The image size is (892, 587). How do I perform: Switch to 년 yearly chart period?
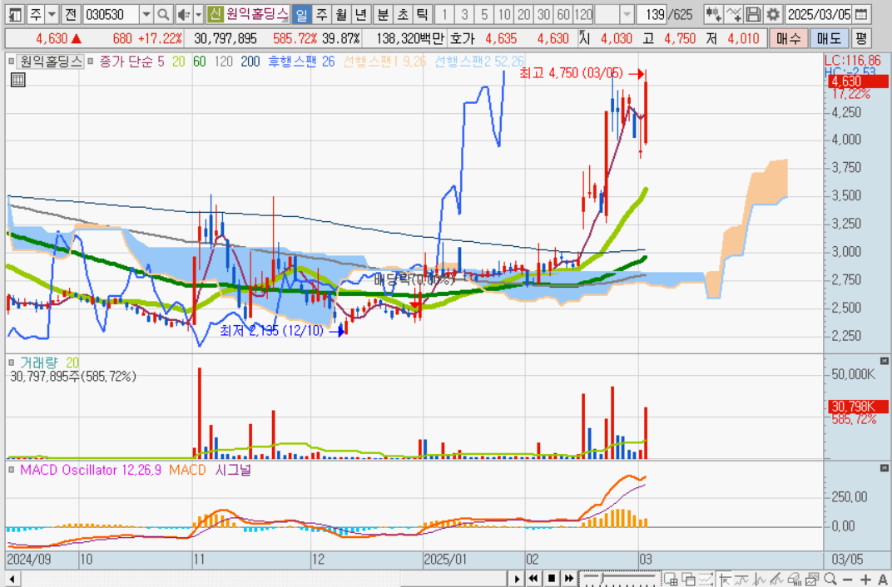tap(360, 14)
